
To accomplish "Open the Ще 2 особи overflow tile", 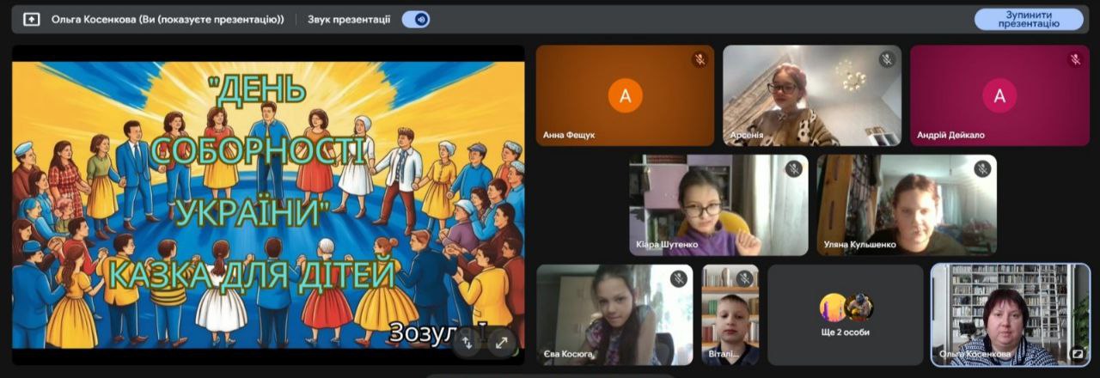I will point(845,314).
